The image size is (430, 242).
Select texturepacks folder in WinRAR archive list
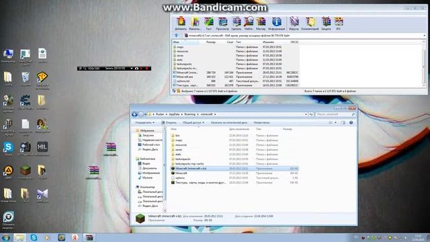coord(184,64)
